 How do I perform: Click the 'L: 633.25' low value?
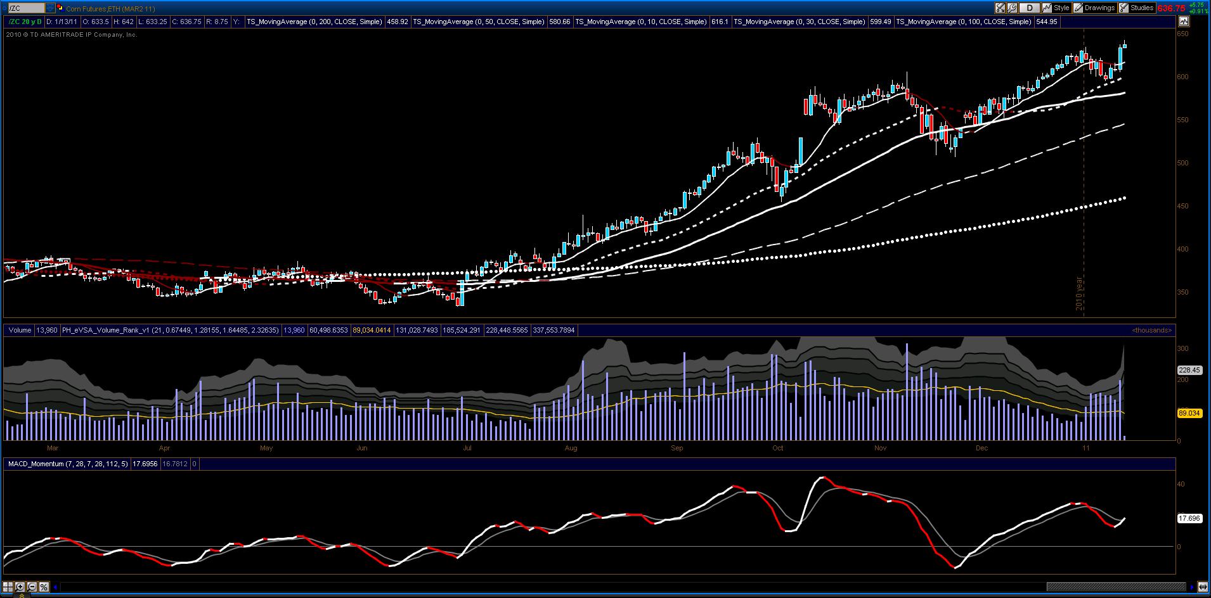click(152, 22)
